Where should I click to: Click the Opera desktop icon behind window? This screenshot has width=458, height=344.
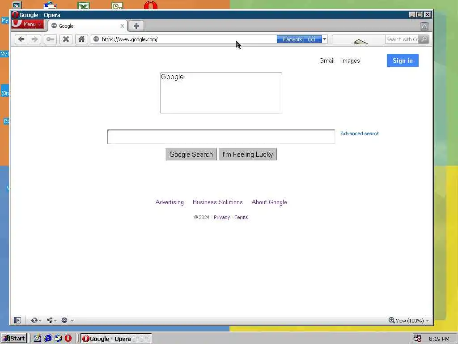150,5
